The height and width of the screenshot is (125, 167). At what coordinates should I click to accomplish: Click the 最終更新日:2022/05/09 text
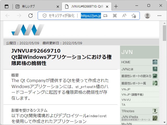click(62, 43)
